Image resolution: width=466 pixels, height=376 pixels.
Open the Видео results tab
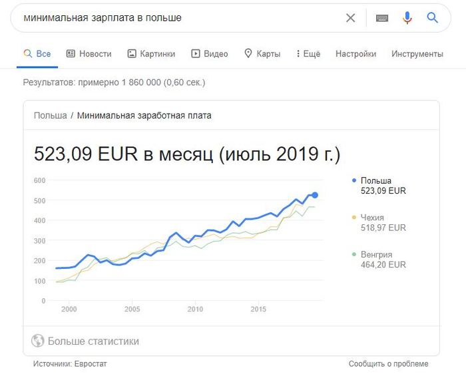pyautogui.click(x=209, y=54)
